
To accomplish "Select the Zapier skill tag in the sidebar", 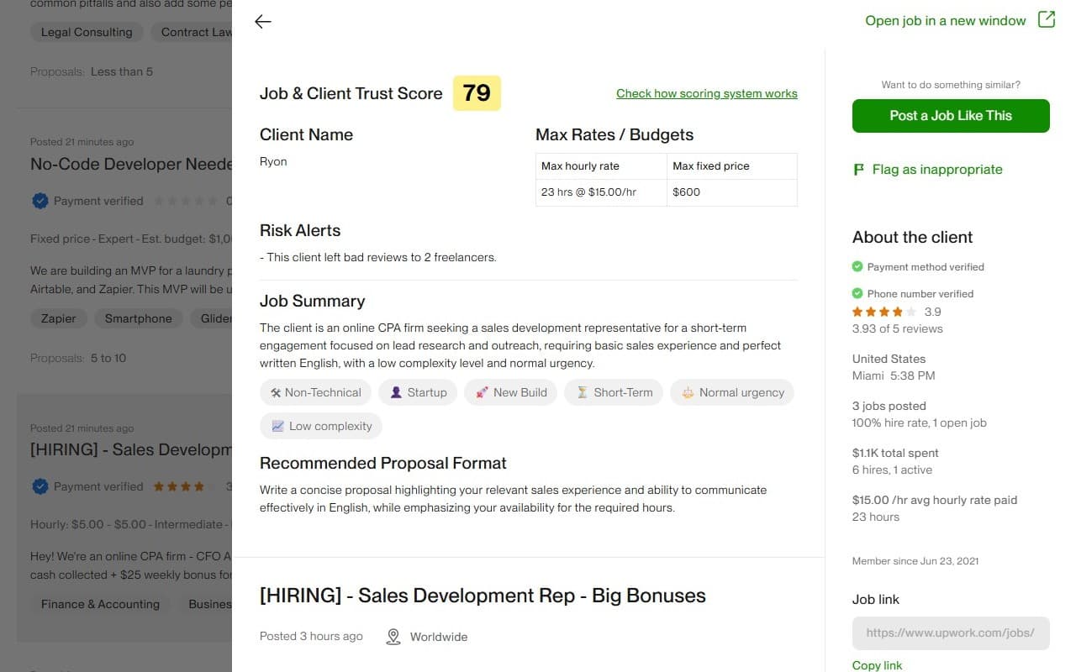I will 58,318.
